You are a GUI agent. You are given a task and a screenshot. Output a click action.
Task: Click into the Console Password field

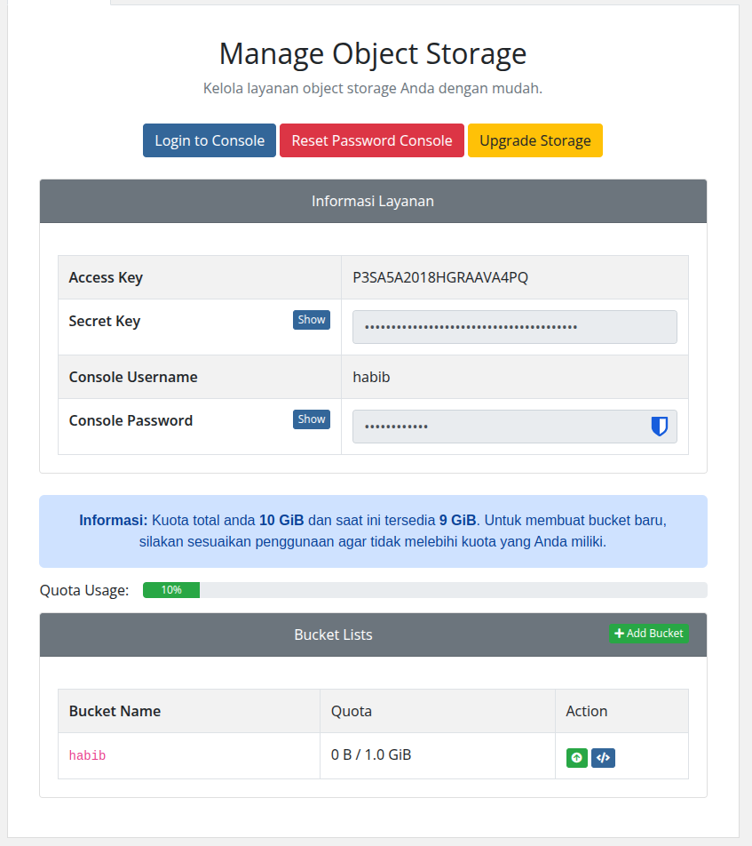[x=497, y=427]
